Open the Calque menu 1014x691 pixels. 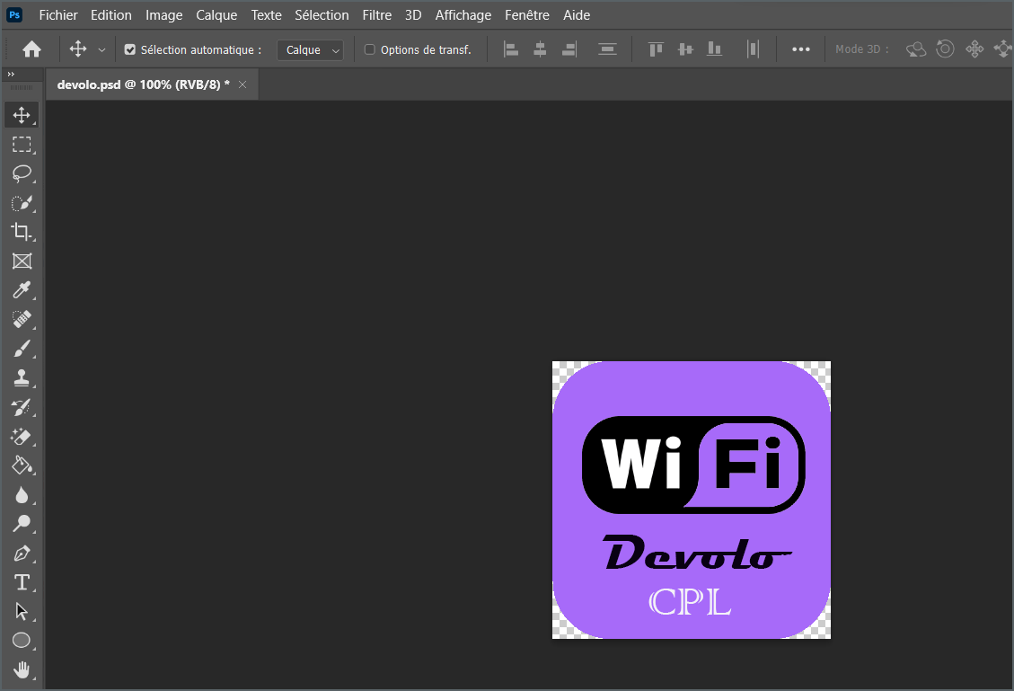(216, 15)
